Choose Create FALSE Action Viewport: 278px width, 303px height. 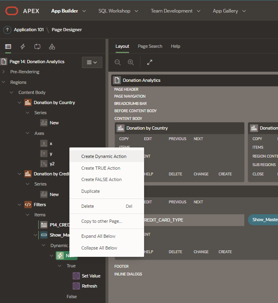click(x=107, y=179)
